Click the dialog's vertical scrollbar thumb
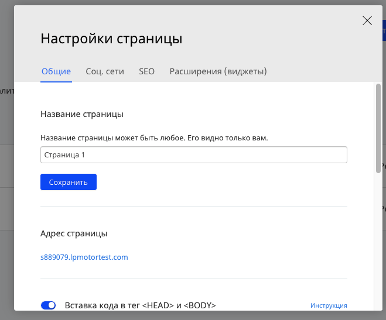Image resolution: width=386 pixels, height=320 pixels. click(x=378, y=129)
